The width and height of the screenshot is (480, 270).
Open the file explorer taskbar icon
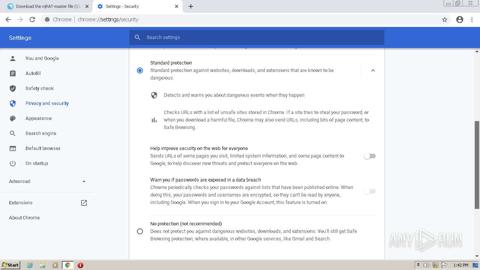pos(42,265)
